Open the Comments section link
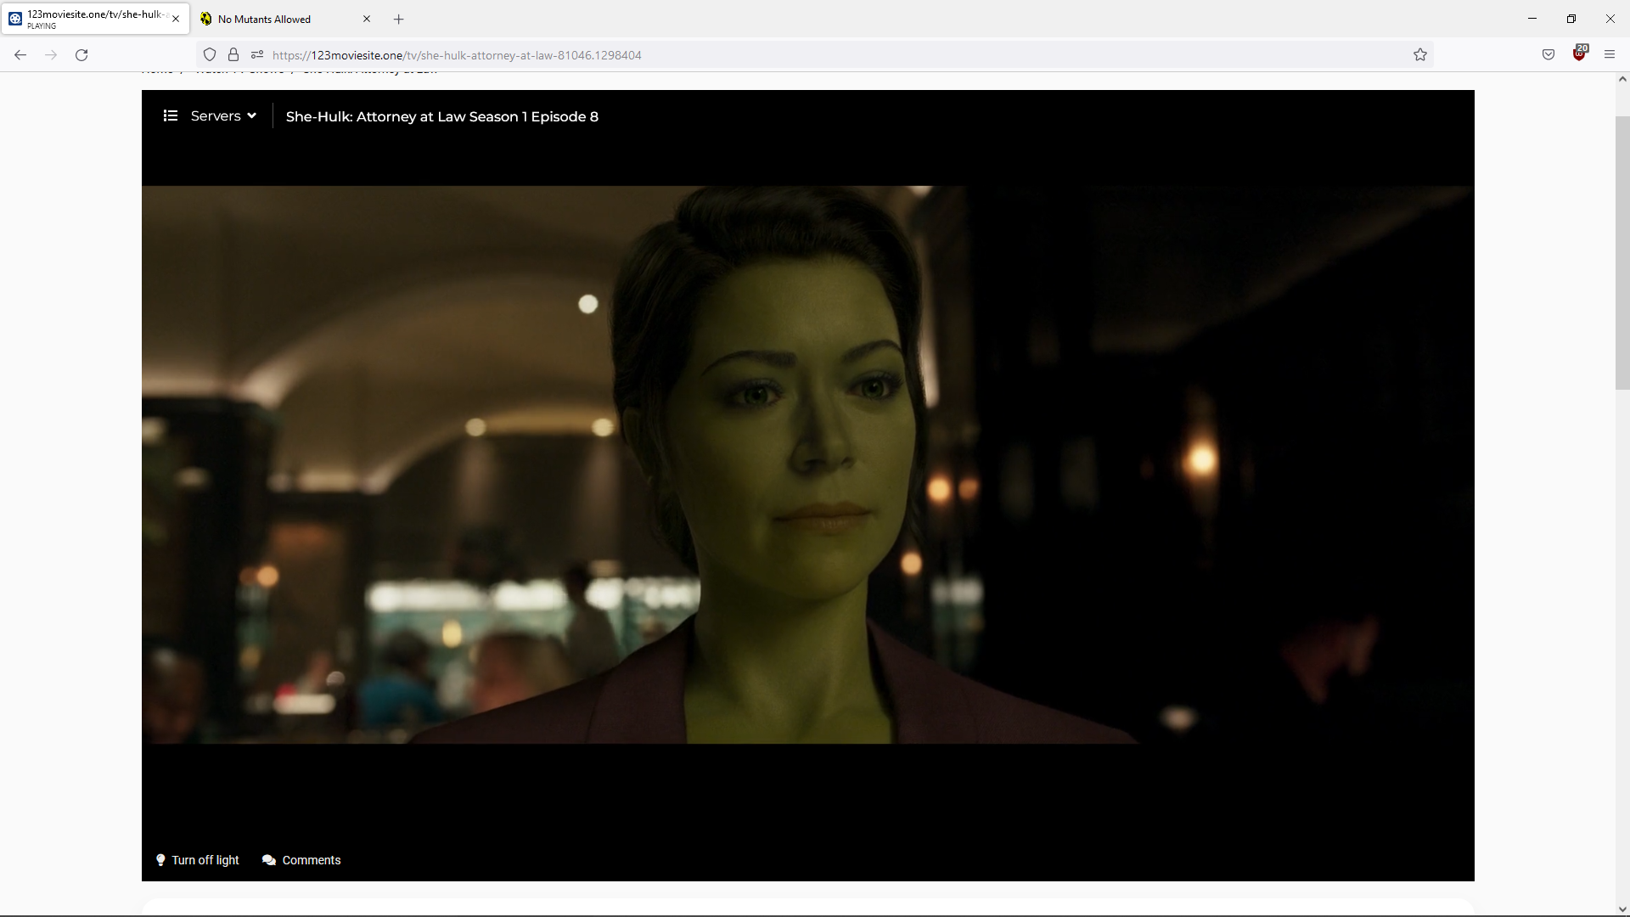The image size is (1630, 917). 301,860
